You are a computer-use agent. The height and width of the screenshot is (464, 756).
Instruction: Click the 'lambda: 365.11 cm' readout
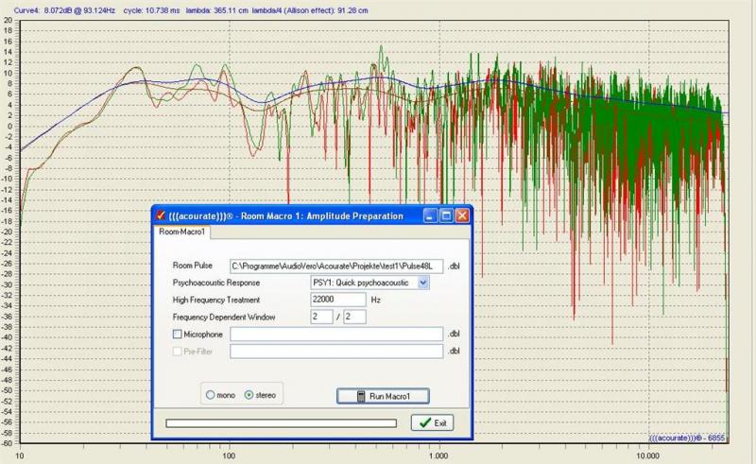[216, 10]
